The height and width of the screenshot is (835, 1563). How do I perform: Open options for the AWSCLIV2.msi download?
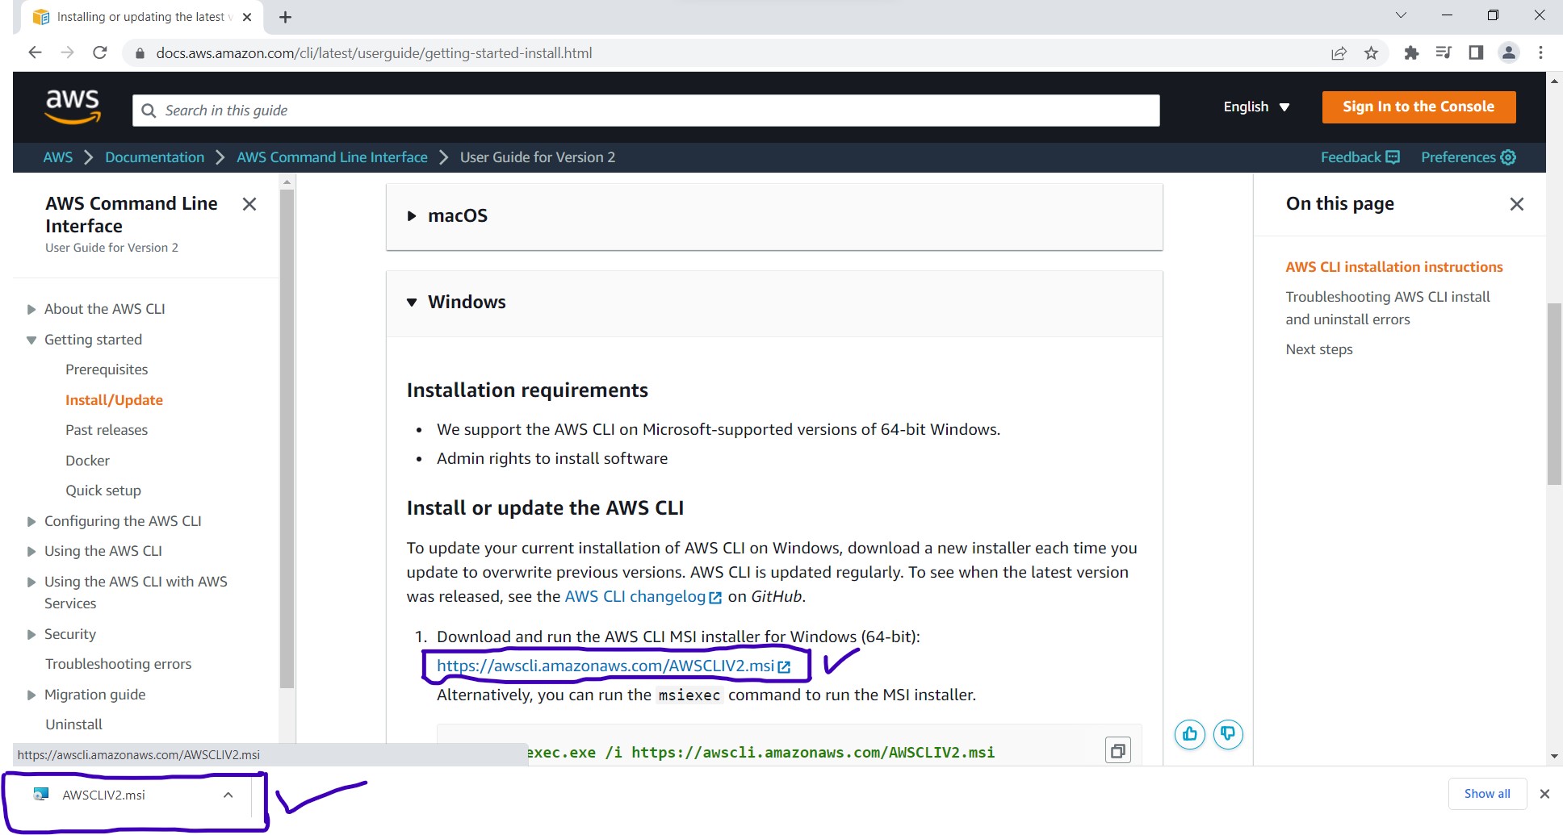click(228, 795)
